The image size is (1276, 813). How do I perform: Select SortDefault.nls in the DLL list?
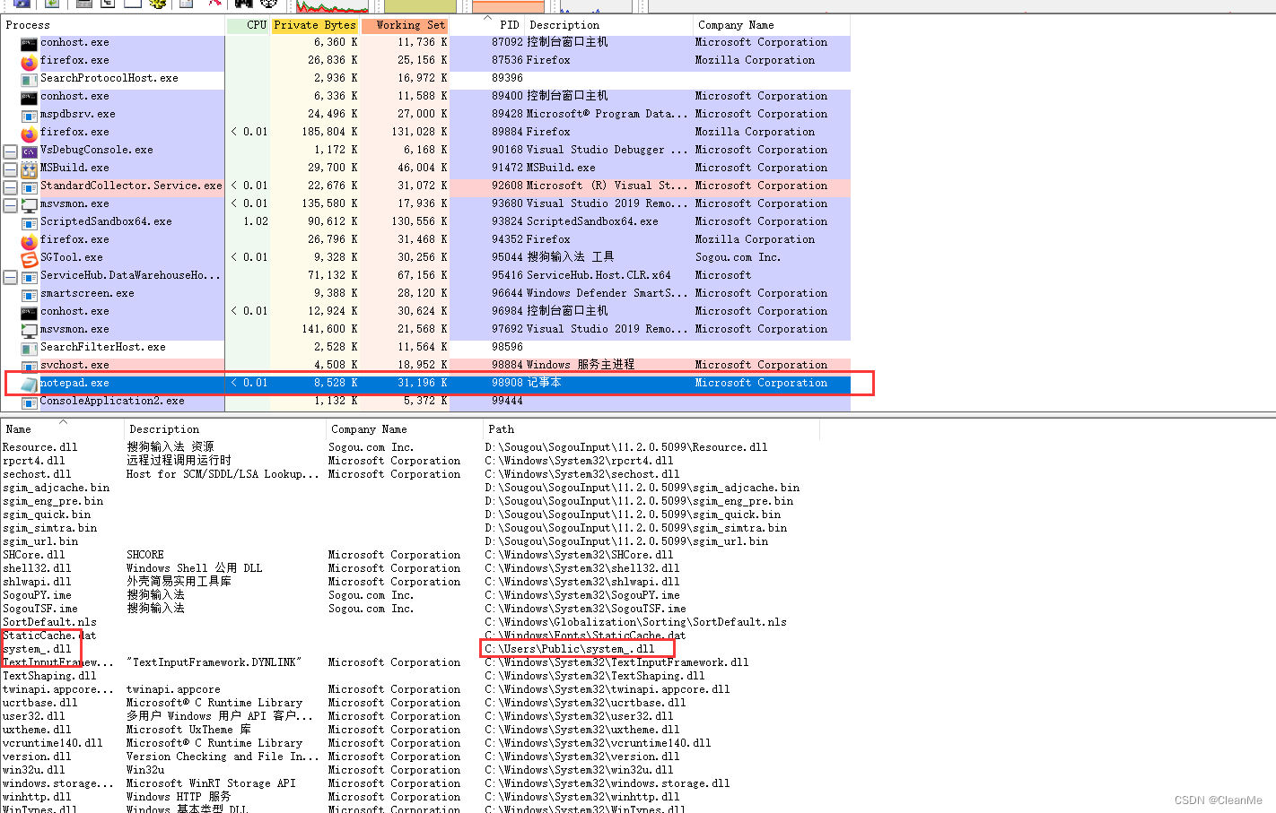pos(49,622)
